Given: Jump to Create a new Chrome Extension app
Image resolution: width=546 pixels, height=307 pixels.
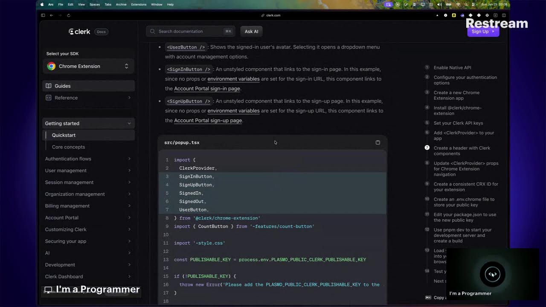Looking at the screenshot, I should [x=456, y=96].
